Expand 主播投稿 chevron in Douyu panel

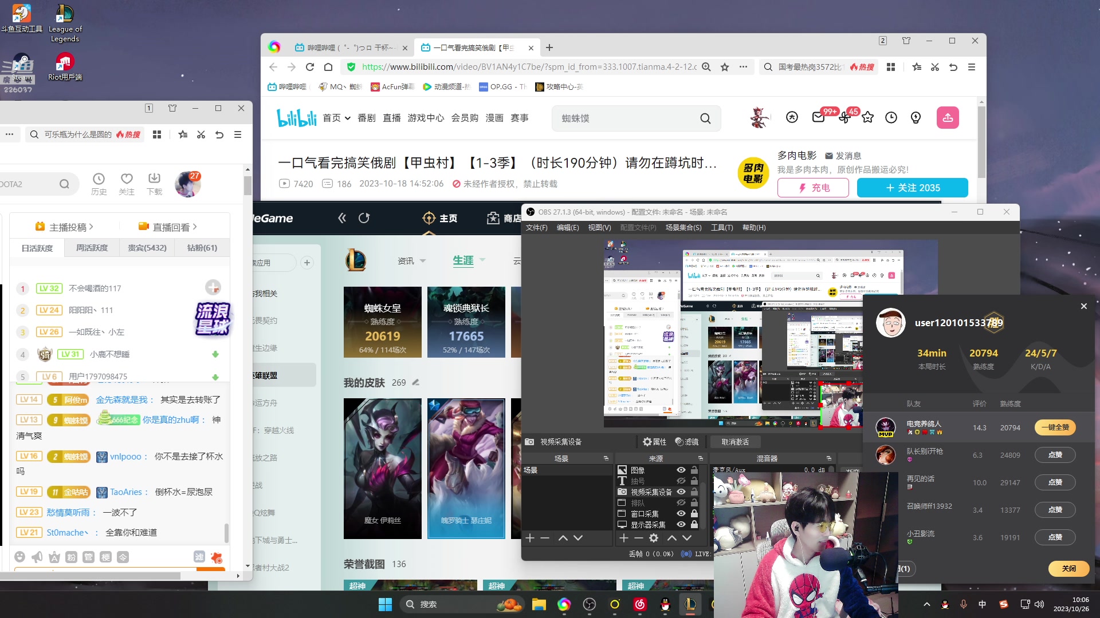[91, 227]
